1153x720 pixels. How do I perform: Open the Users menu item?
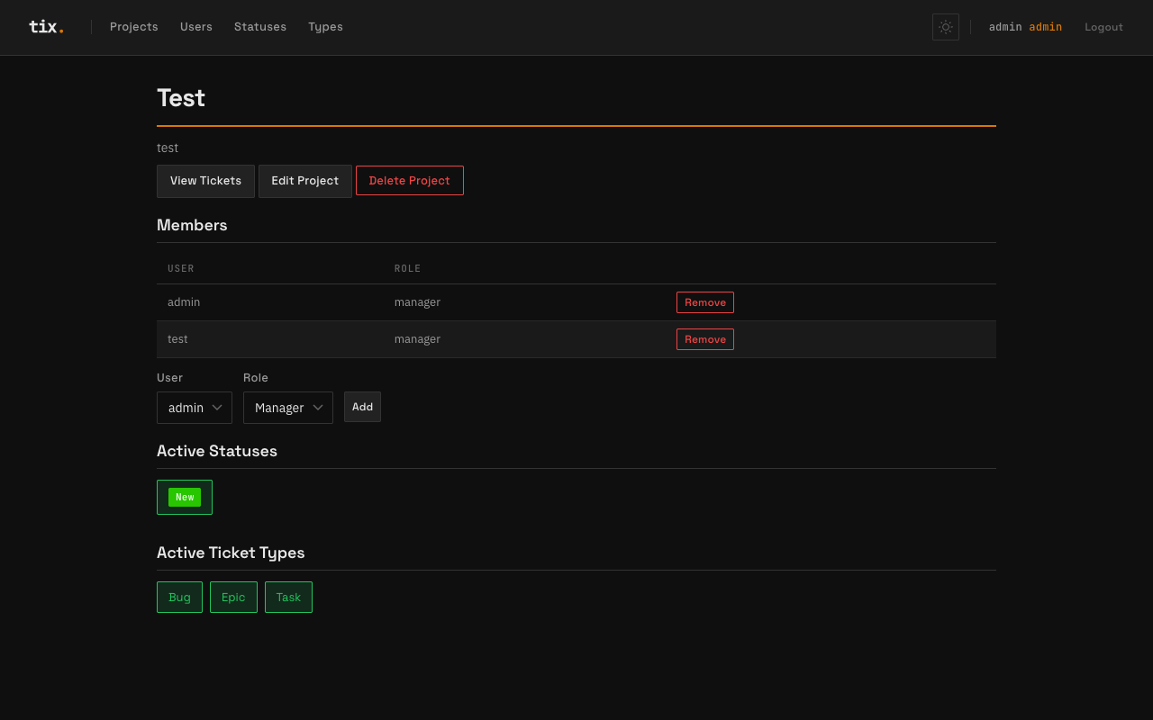196,27
